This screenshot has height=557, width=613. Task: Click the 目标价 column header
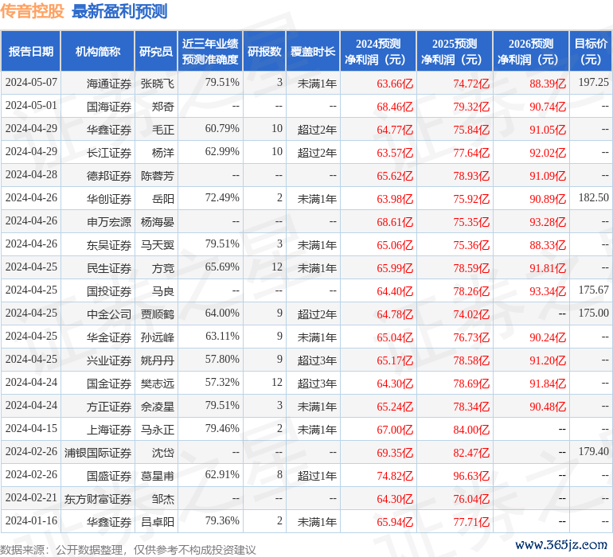click(x=591, y=51)
